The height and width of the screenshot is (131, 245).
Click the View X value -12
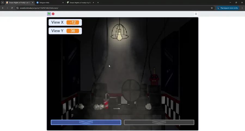tap(73, 22)
